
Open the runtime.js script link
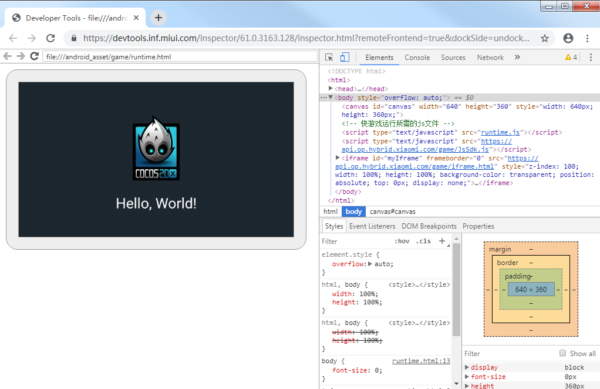point(500,132)
